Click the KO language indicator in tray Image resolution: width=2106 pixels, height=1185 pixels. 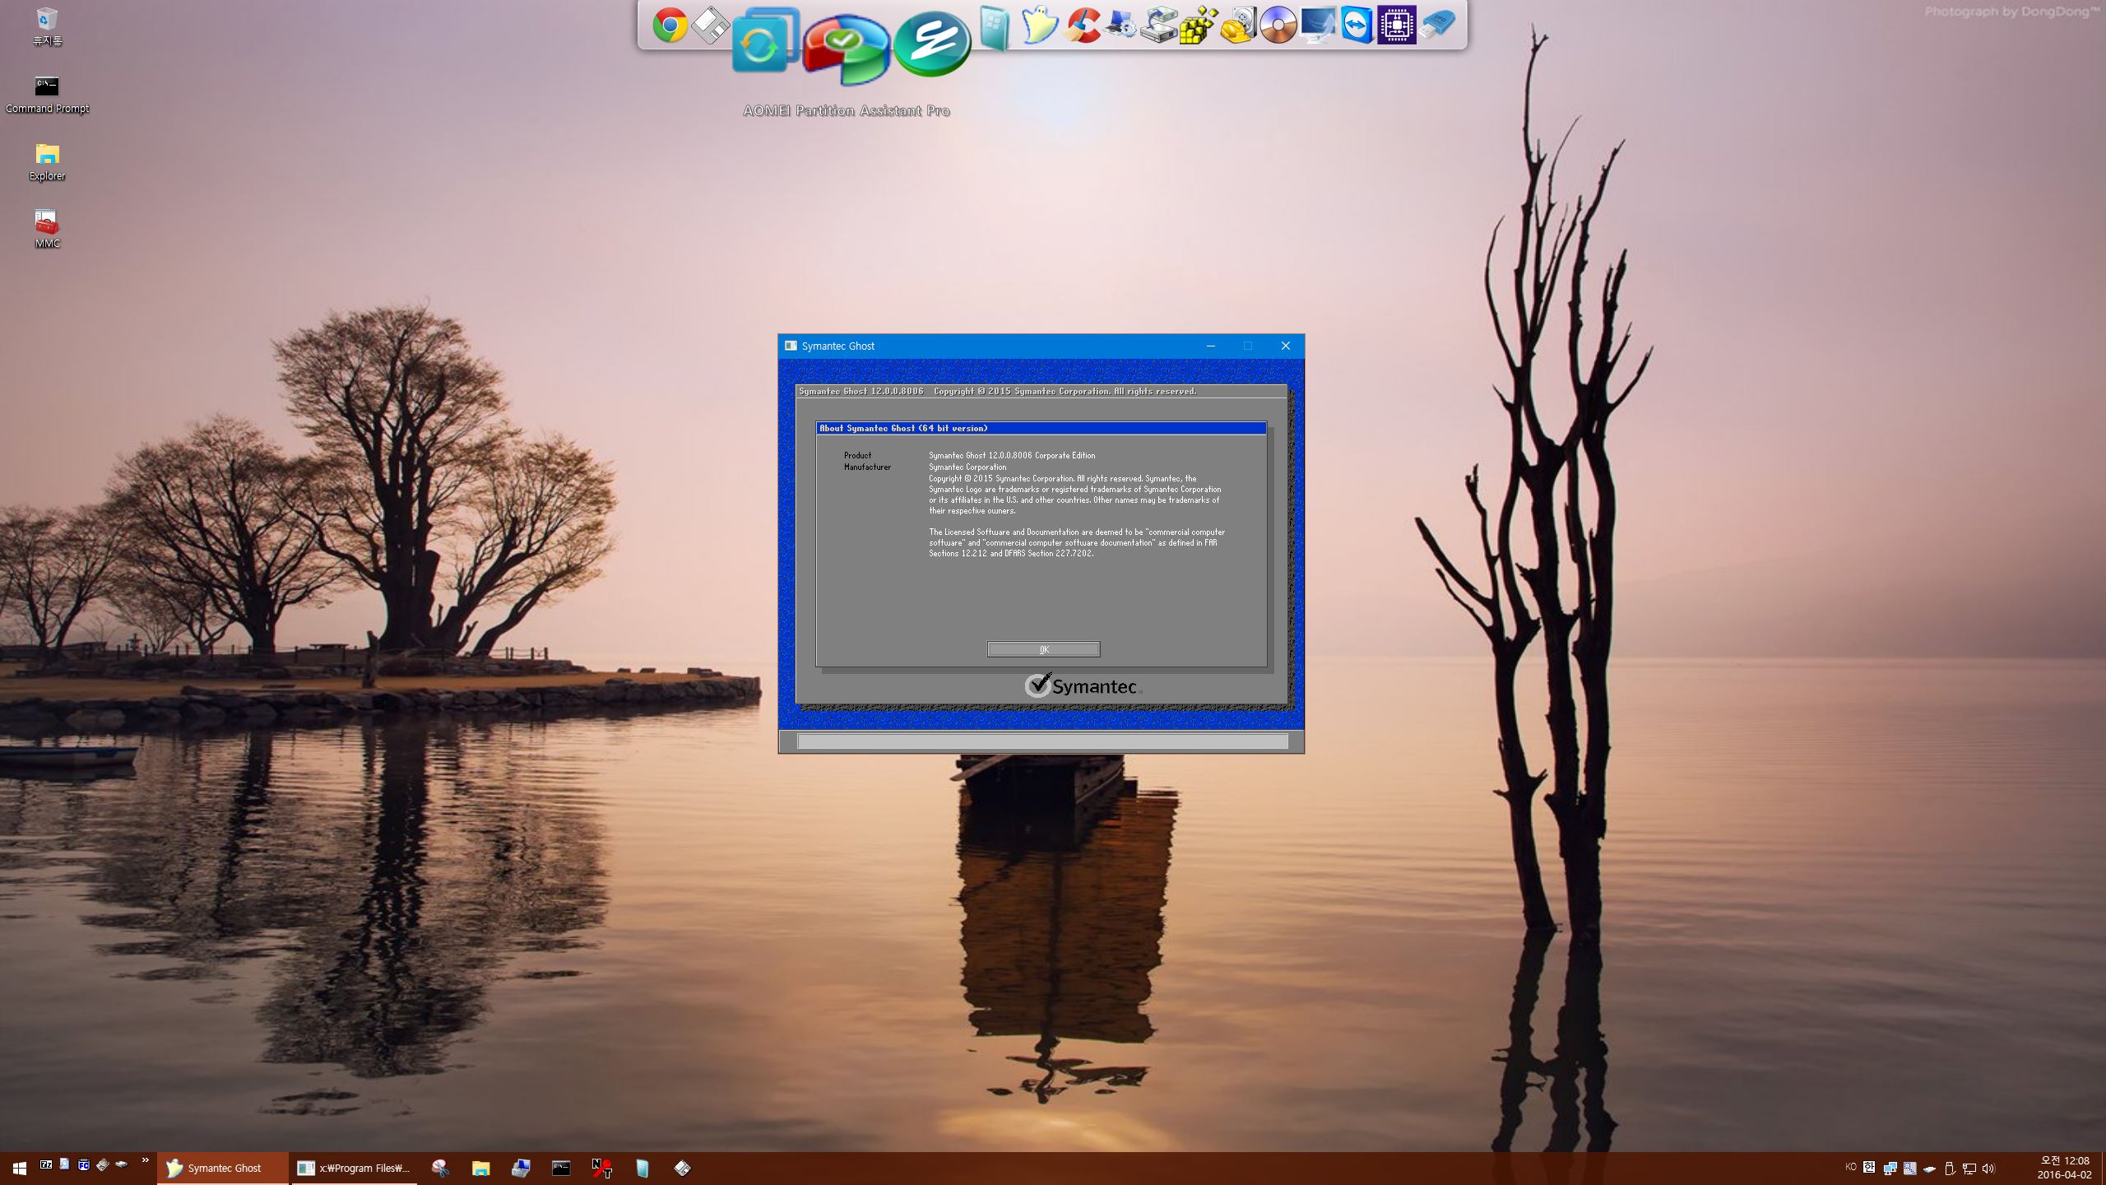point(1851,1167)
